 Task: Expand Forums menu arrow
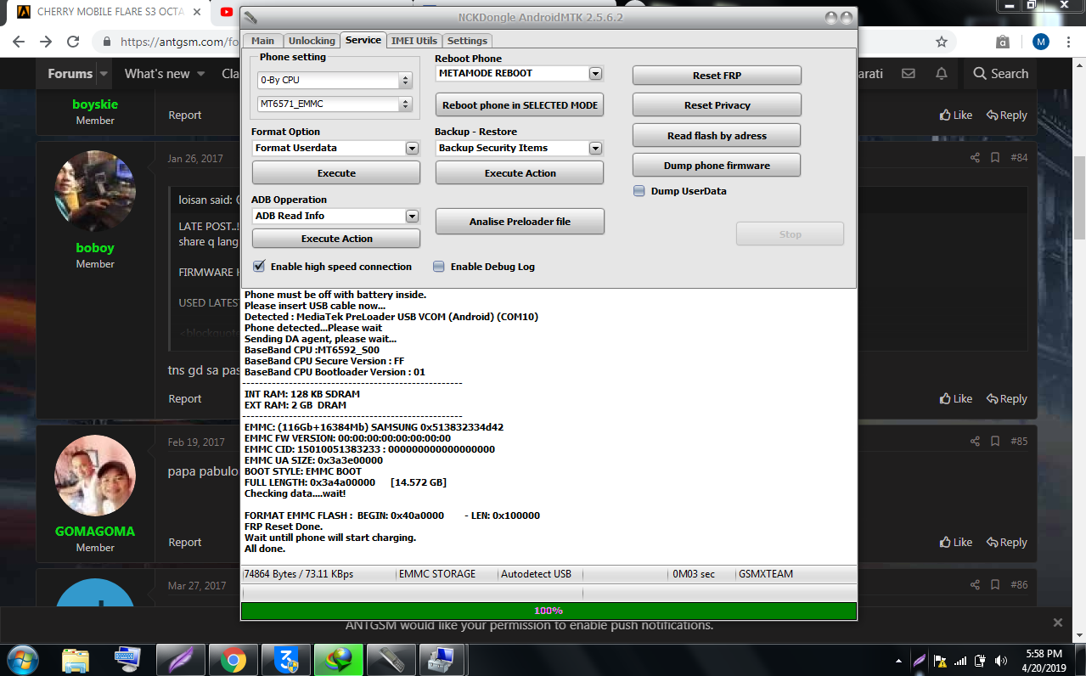104,74
